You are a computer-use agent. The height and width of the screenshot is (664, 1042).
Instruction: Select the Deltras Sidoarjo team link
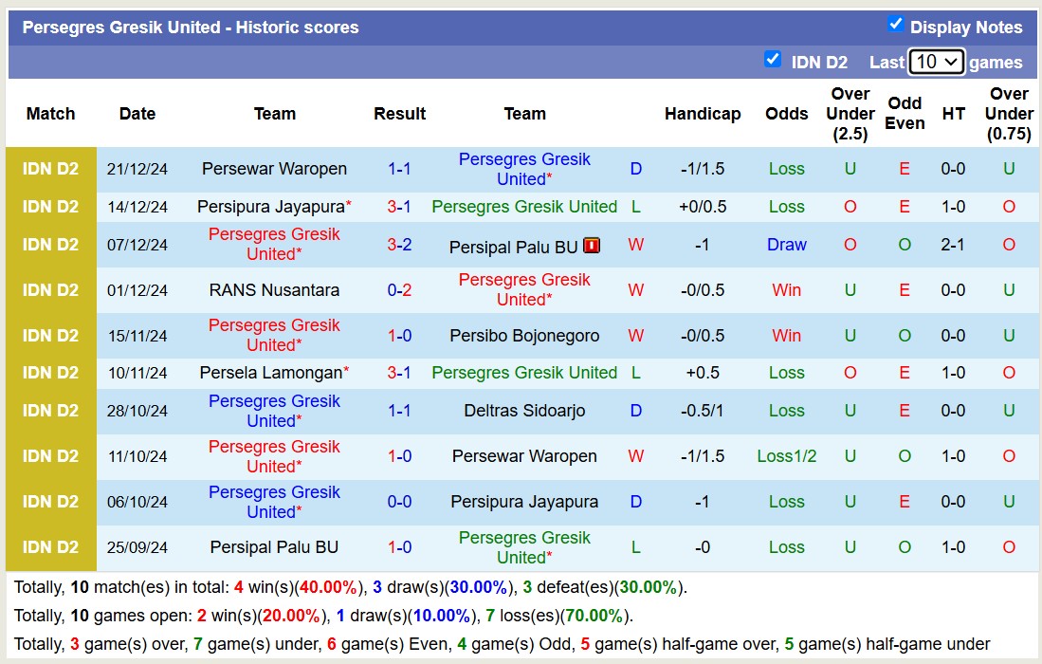[524, 411]
